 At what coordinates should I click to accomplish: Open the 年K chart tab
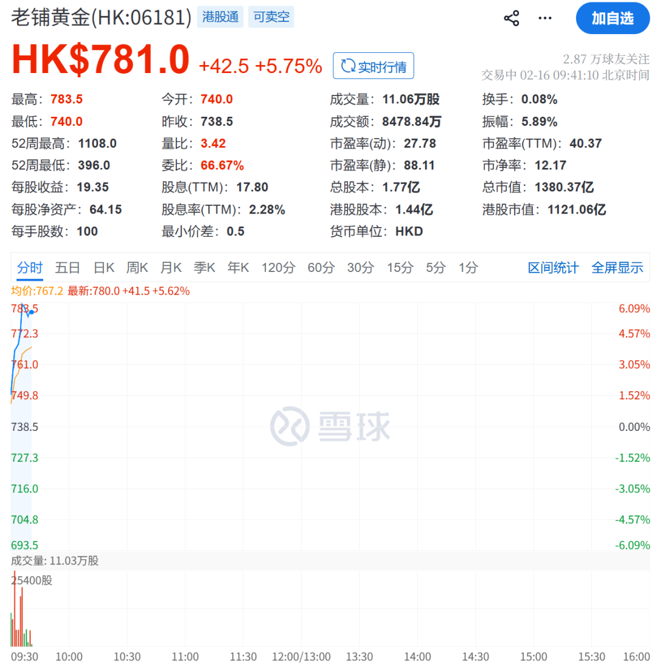click(238, 268)
